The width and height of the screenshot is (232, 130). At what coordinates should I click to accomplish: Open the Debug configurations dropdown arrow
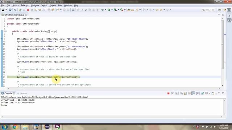(105, 10)
